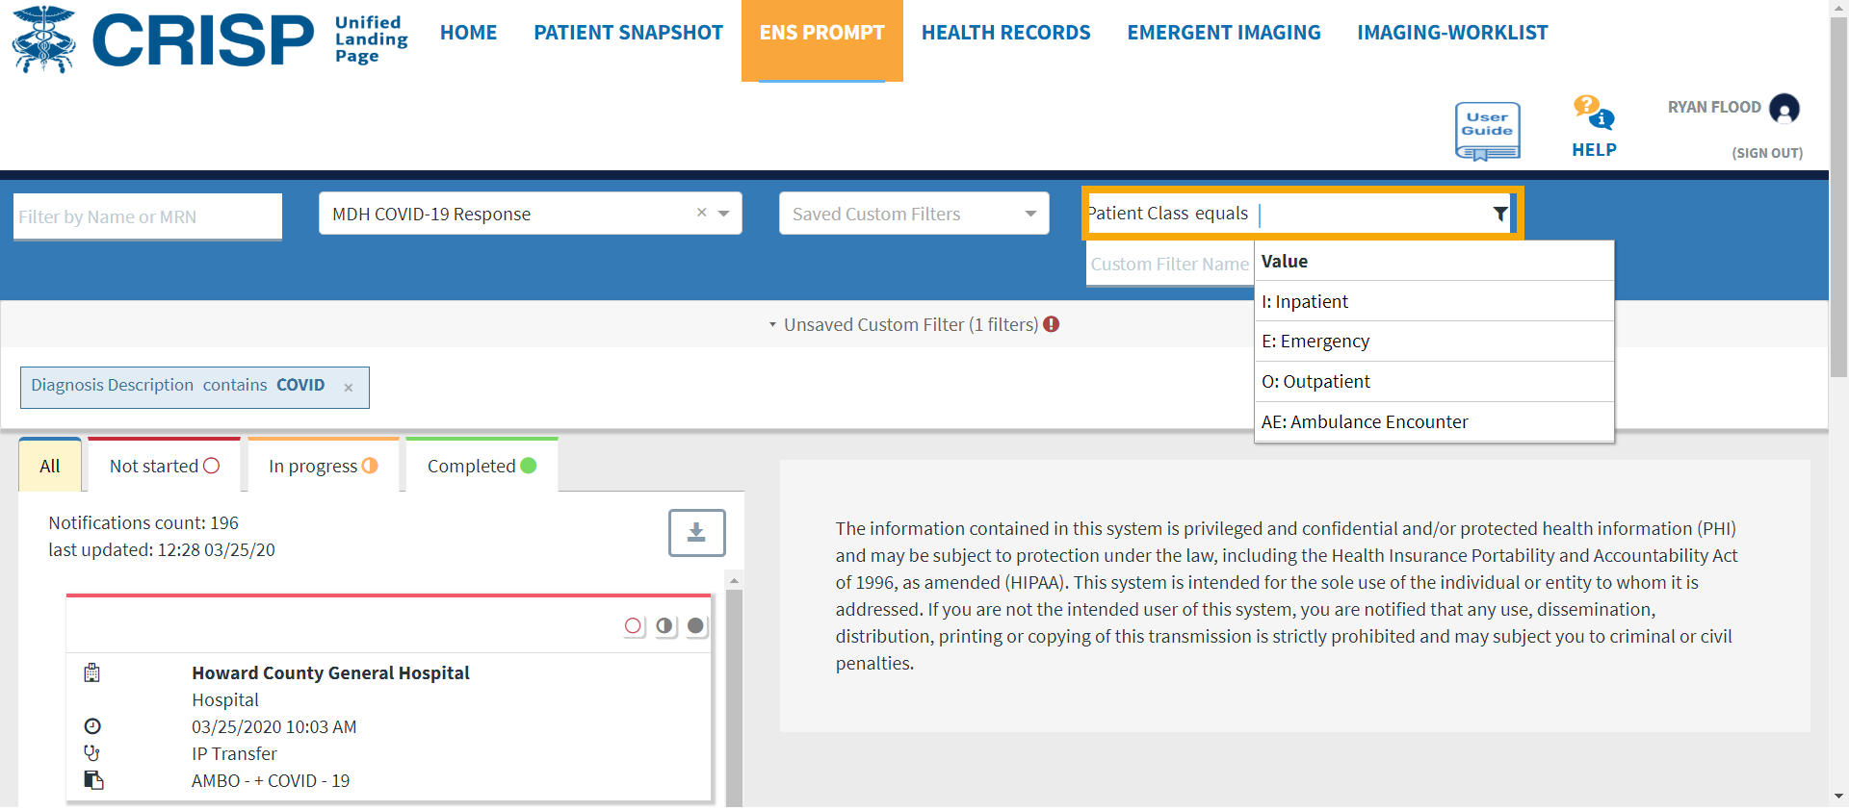Remove the Diagnosis Description COVID filter chip
1849x811 pixels.
(x=349, y=388)
